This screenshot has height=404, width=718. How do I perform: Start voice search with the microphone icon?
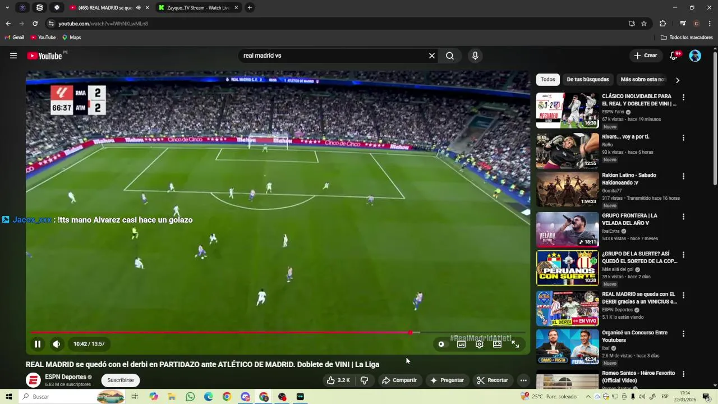(x=475, y=56)
